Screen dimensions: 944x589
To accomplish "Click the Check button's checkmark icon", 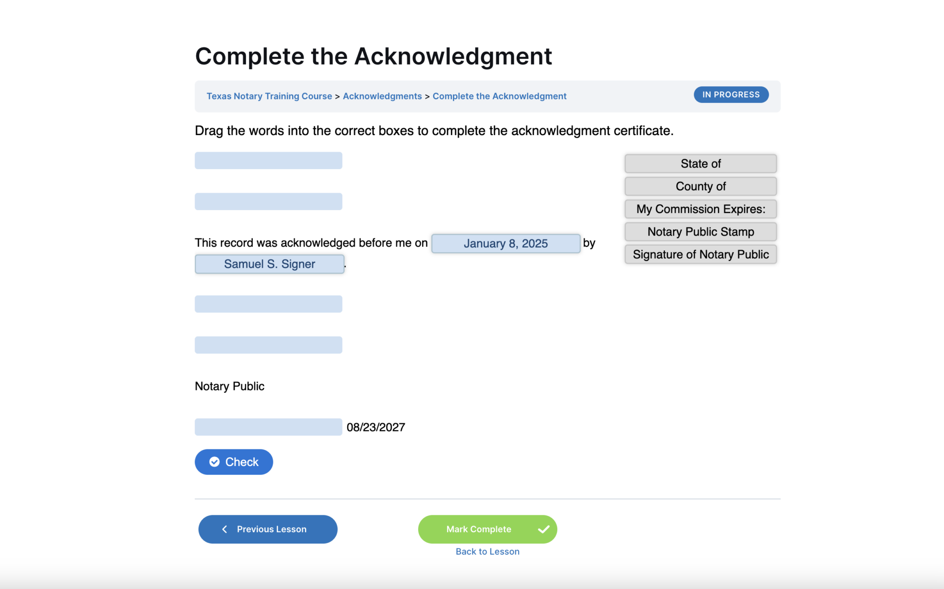I will click(214, 462).
